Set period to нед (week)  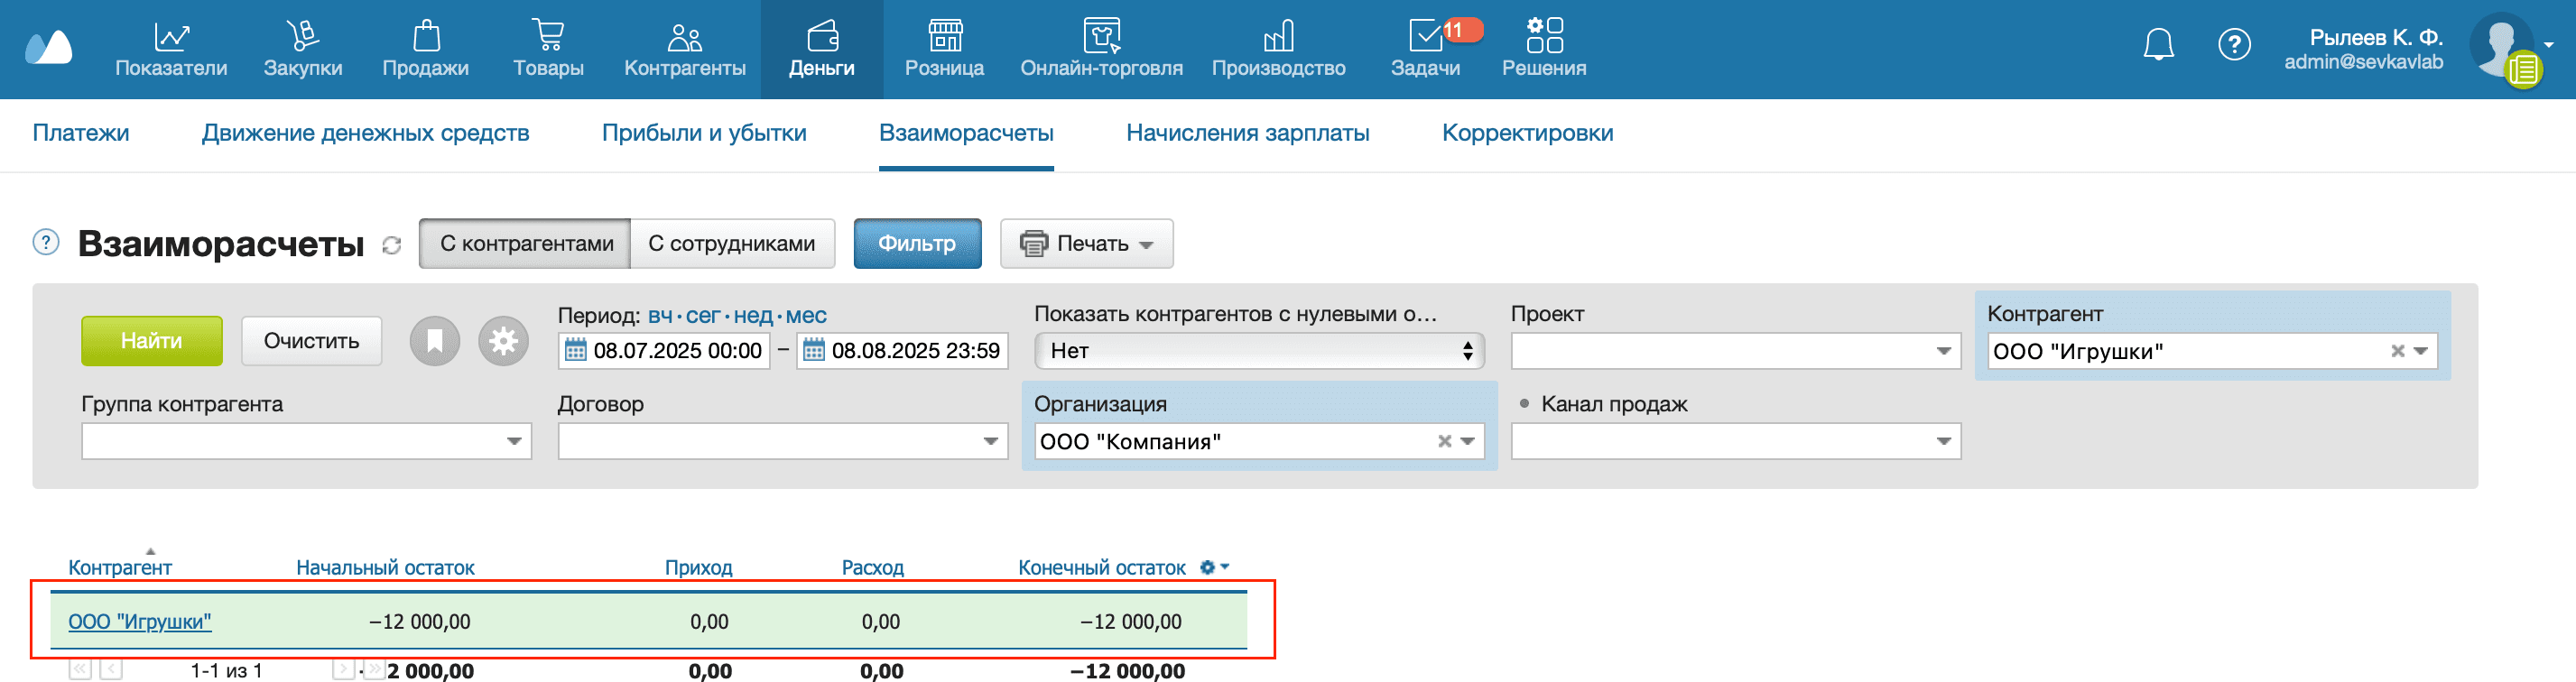(753, 316)
